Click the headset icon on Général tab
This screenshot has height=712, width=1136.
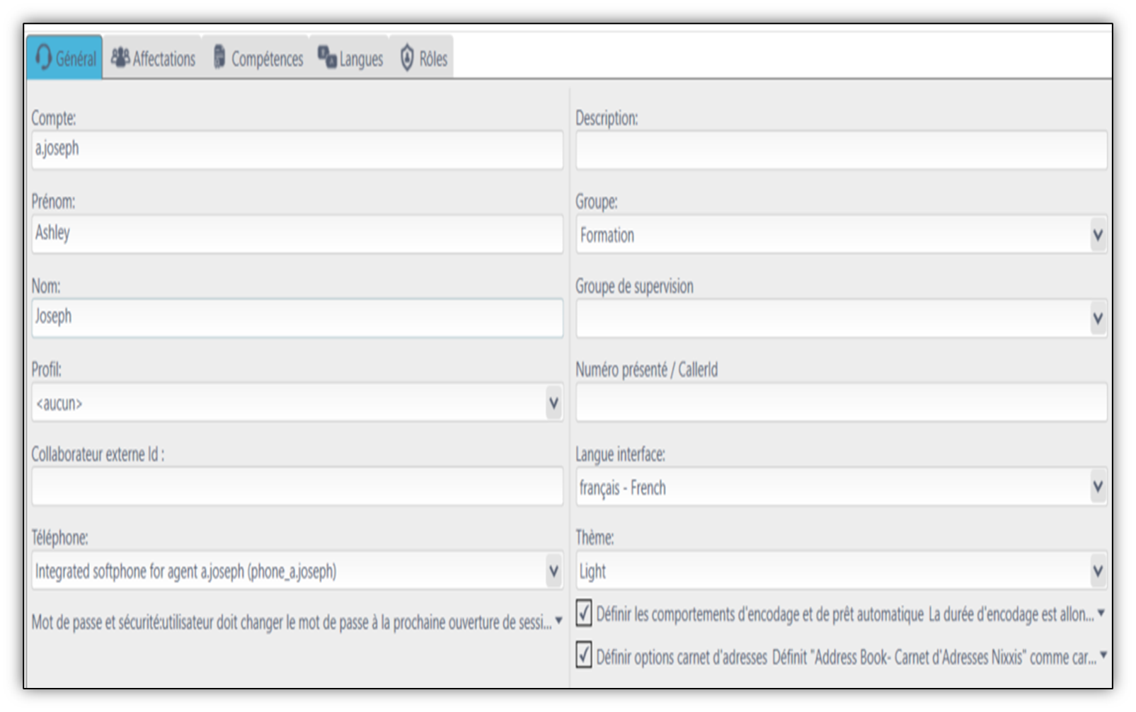(43, 57)
